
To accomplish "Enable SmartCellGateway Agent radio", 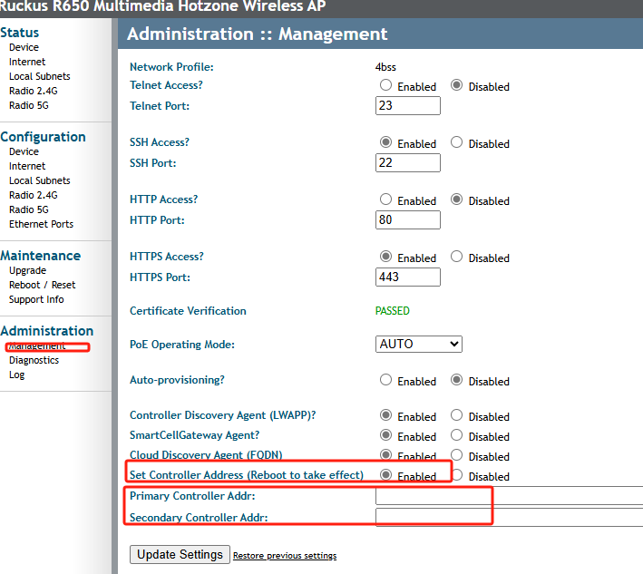I will pyautogui.click(x=385, y=435).
